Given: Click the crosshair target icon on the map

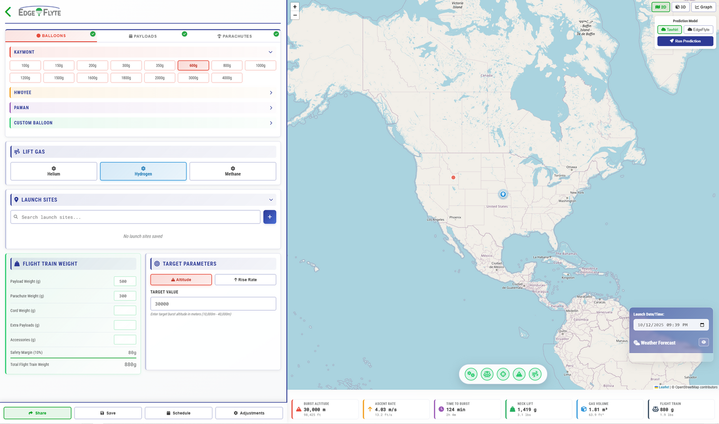Looking at the screenshot, I should (x=503, y=374).
